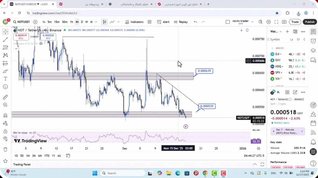Open favorites star in left toolbar
318x178 pixels.
point(5,161)
